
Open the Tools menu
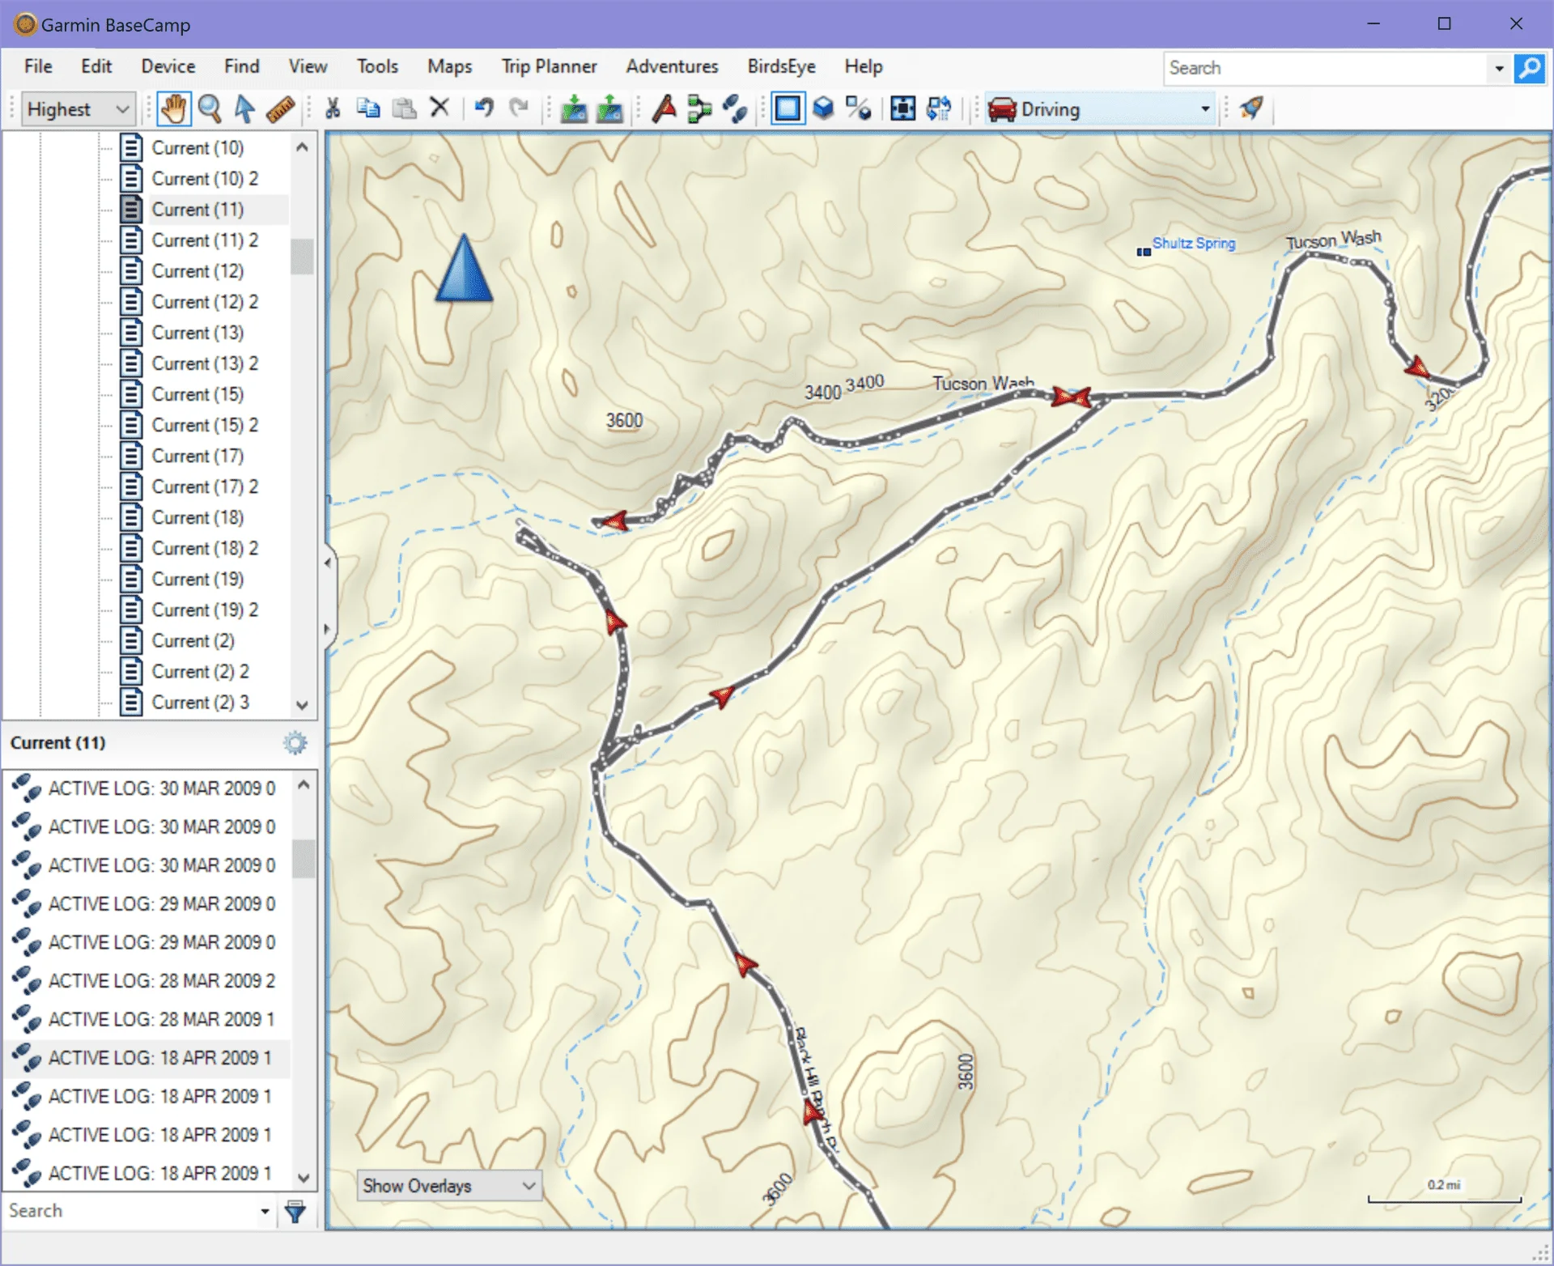tap(377, 66)
